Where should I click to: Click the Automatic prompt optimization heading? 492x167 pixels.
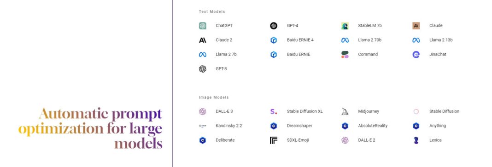pos(90,128)
